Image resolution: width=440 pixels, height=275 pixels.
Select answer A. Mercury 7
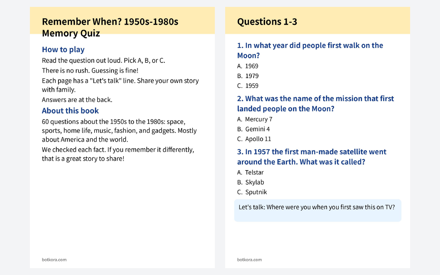pyautogui.click(x=255, y=119)
